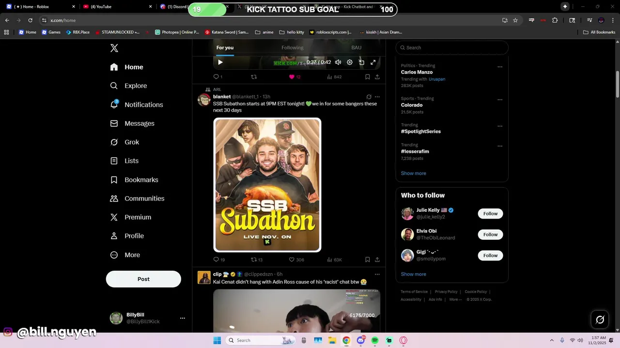Repost the top video post
Image resolution: width=620 pixels, height=348 pixels.
[254, 77]
